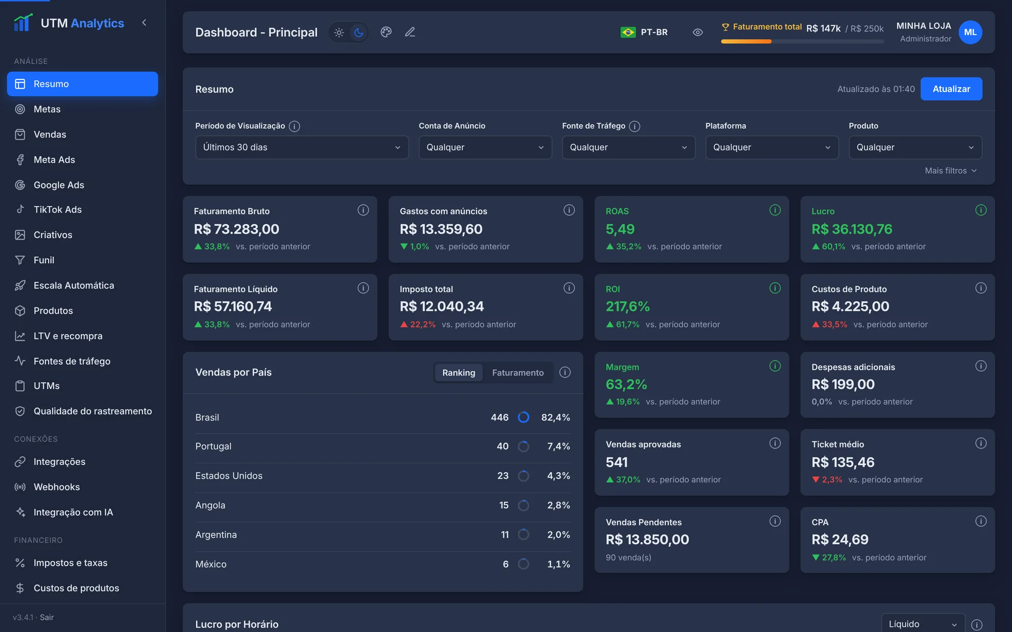Open Custos de produtos in the sidebar
Screen dimensions: 1012x632
(82, 588)
